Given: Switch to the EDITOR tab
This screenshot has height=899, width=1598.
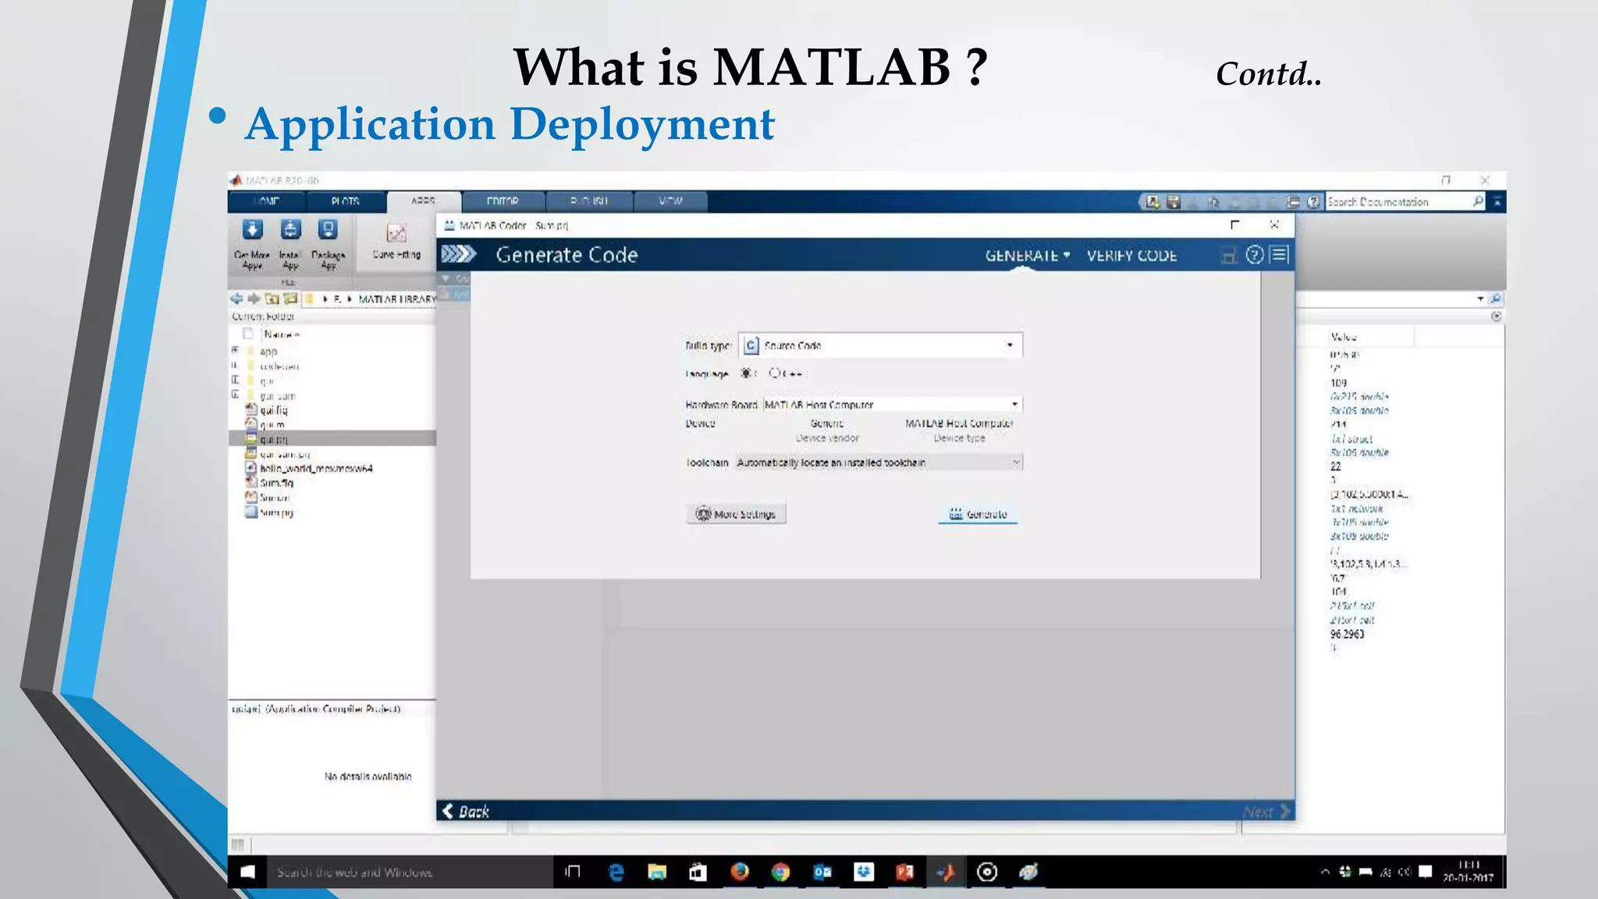Looking at the screenshot, I should [x=503, y=201].
